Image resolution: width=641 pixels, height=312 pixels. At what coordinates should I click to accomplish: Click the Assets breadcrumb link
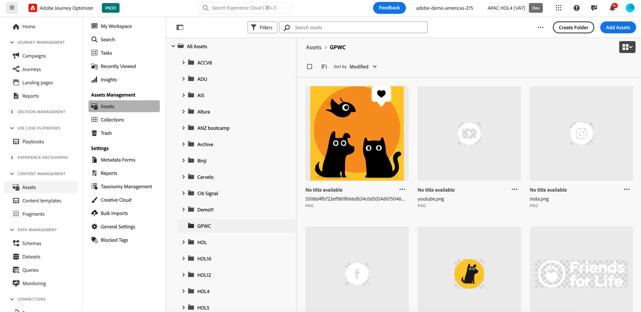pos(314,47)
